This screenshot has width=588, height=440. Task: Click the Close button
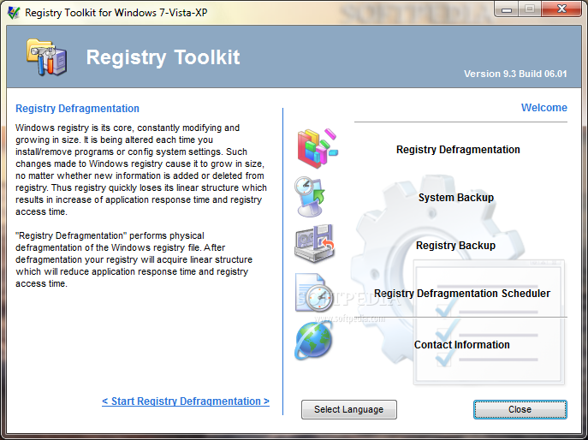point(520,409)
